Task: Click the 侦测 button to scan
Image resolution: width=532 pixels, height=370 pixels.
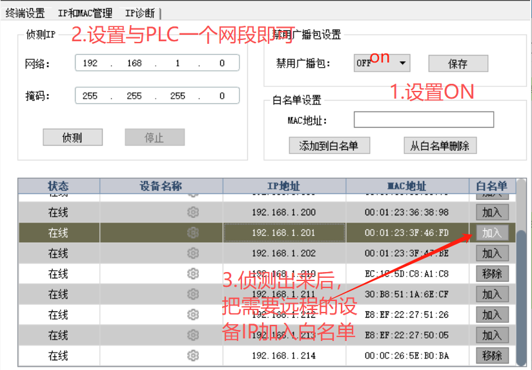Action: [72, 137]
